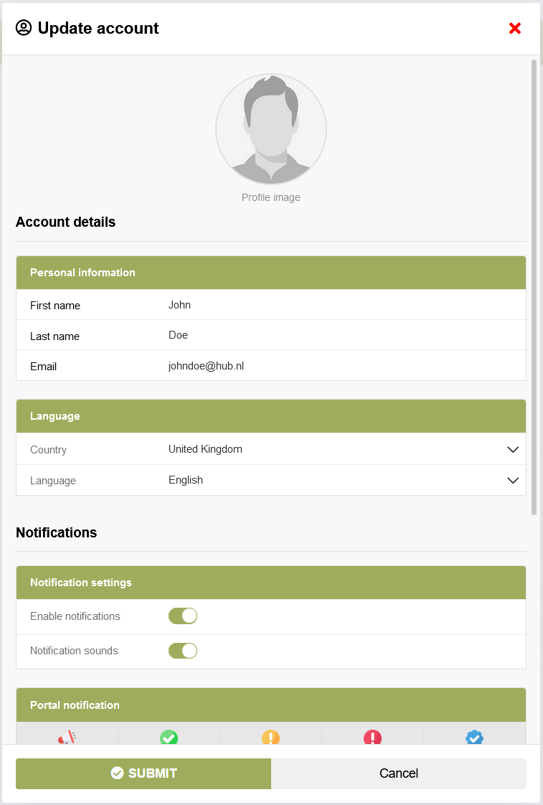The width and height of the screenshot is (543, 805).
Task: Close the Update account dialog with red X
Action: tap(514, 29)
